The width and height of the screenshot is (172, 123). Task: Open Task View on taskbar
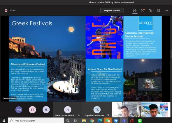(x=76, y=121)
